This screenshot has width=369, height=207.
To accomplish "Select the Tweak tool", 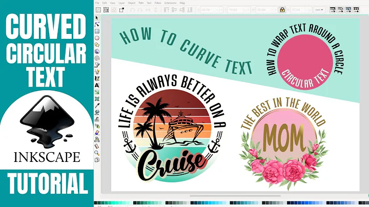I will 97,119.
